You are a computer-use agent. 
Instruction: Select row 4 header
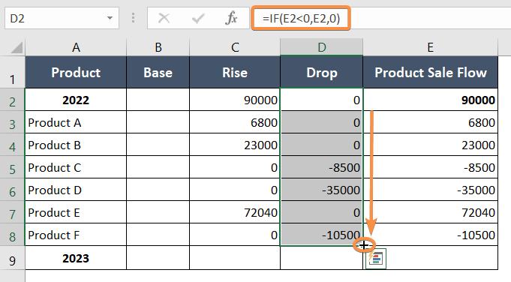click(13, 145)
